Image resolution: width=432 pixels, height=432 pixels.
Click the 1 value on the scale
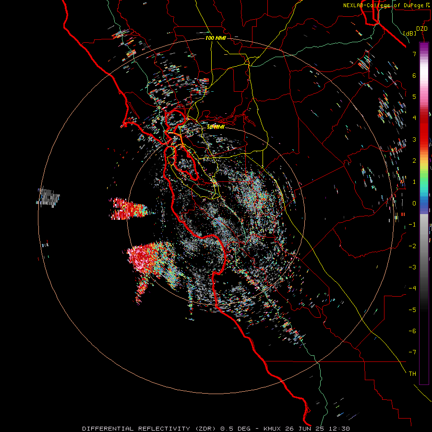[x=414, y=182]
